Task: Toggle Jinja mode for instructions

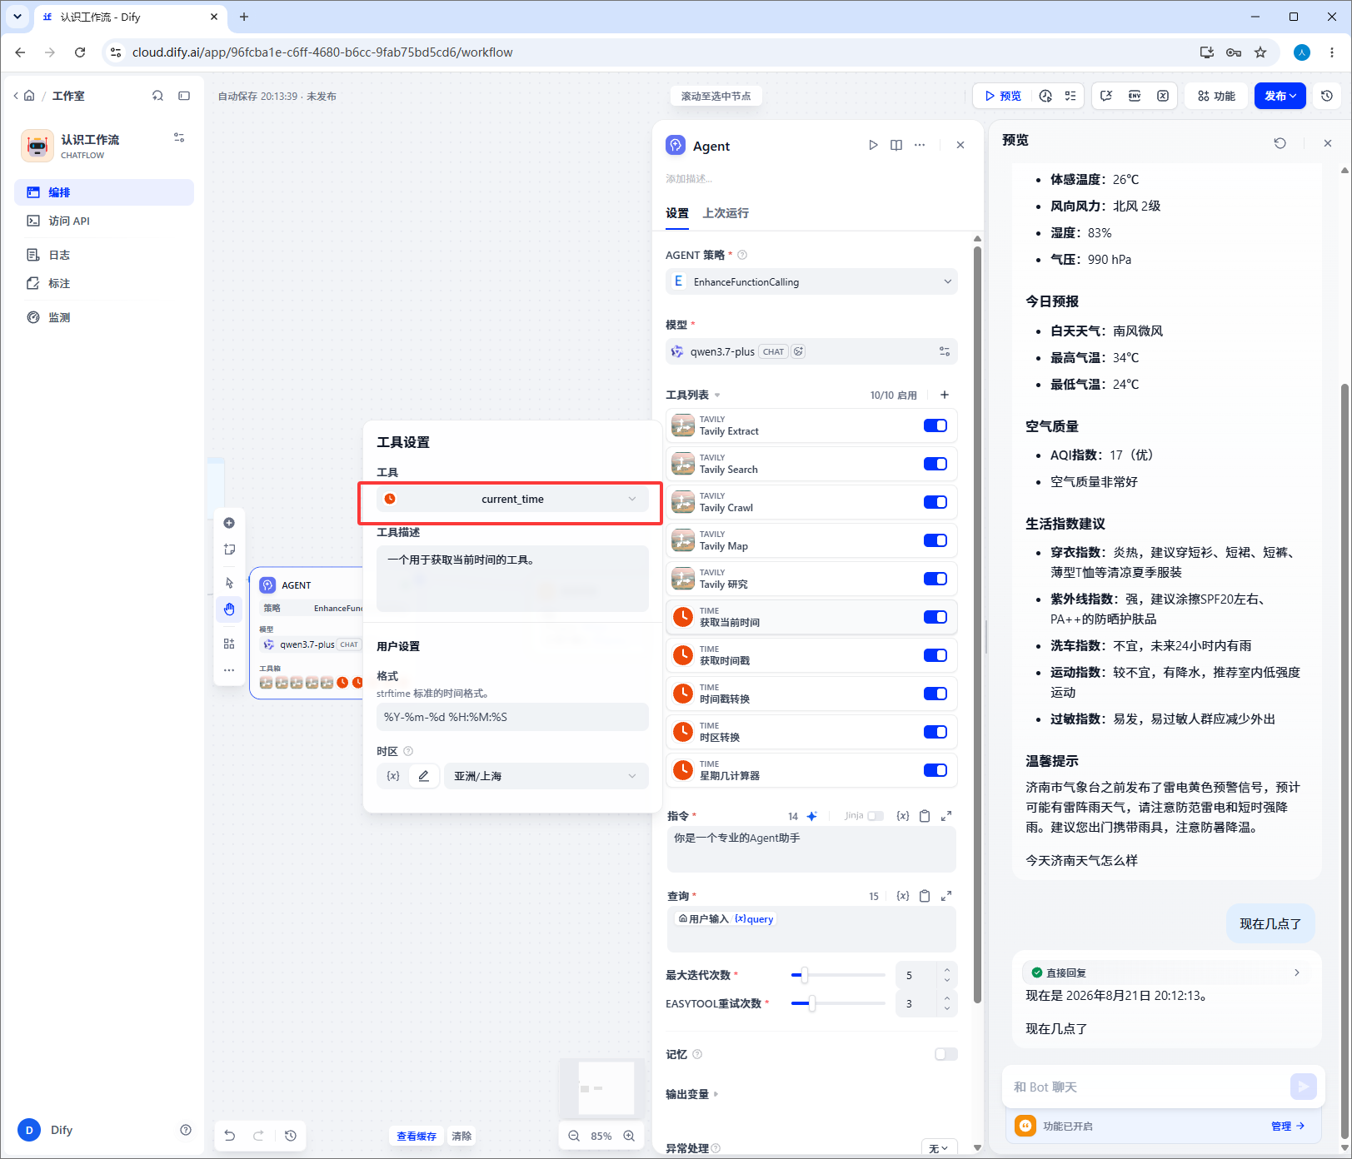Action: tap(876, 816)
